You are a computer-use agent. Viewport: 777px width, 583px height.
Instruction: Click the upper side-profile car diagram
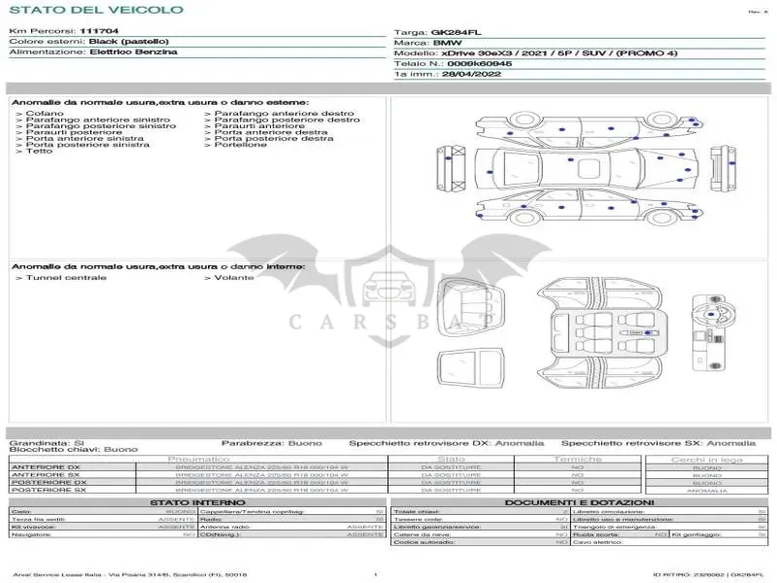(x=590, y=130)
